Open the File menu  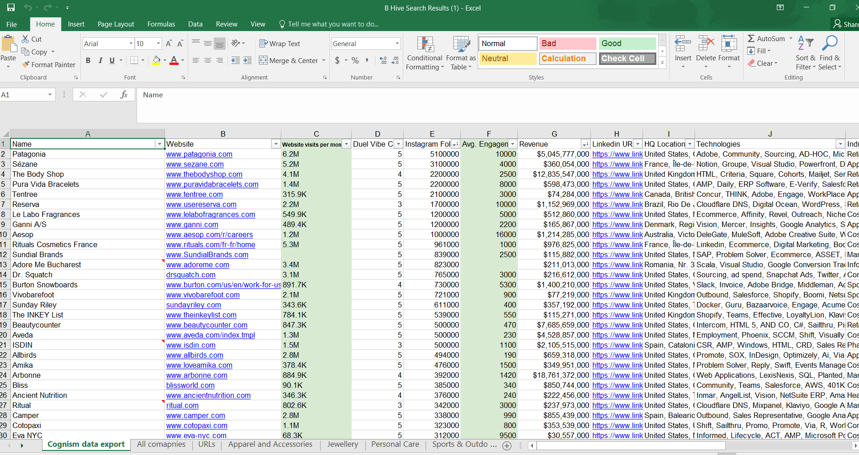12,24
